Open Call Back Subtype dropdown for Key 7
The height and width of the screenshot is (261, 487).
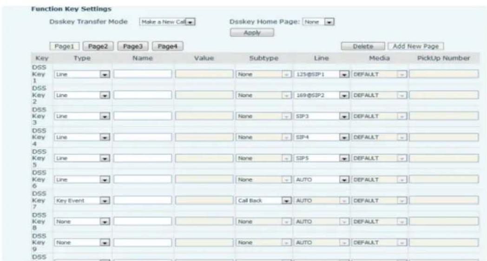(x=263, y=201)
